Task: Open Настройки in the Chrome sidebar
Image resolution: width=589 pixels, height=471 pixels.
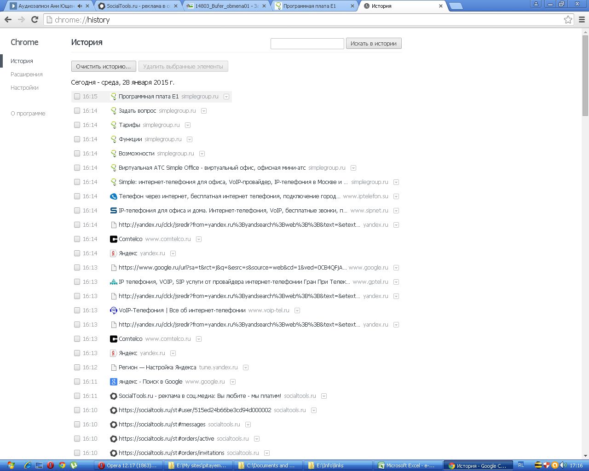Action: 24,88
